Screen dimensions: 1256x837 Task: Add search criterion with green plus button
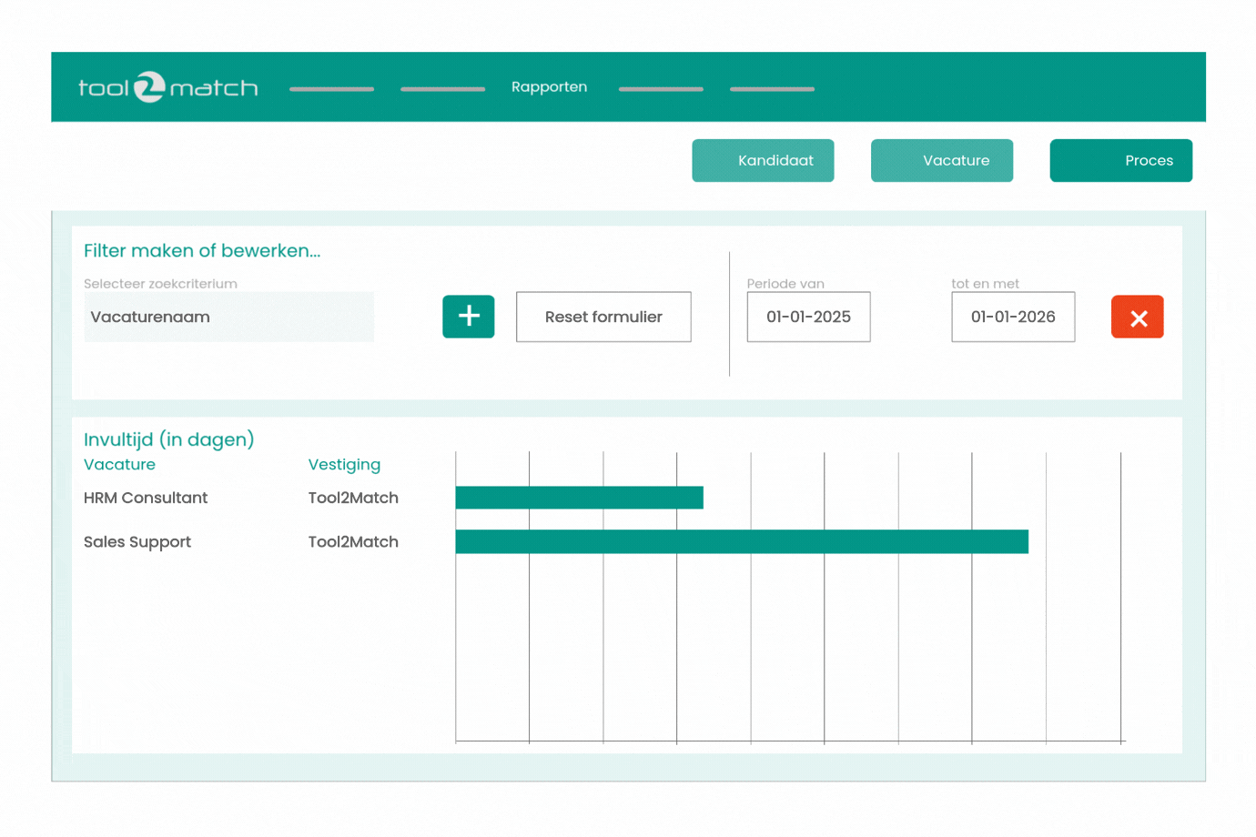click(x=468, y=317)
